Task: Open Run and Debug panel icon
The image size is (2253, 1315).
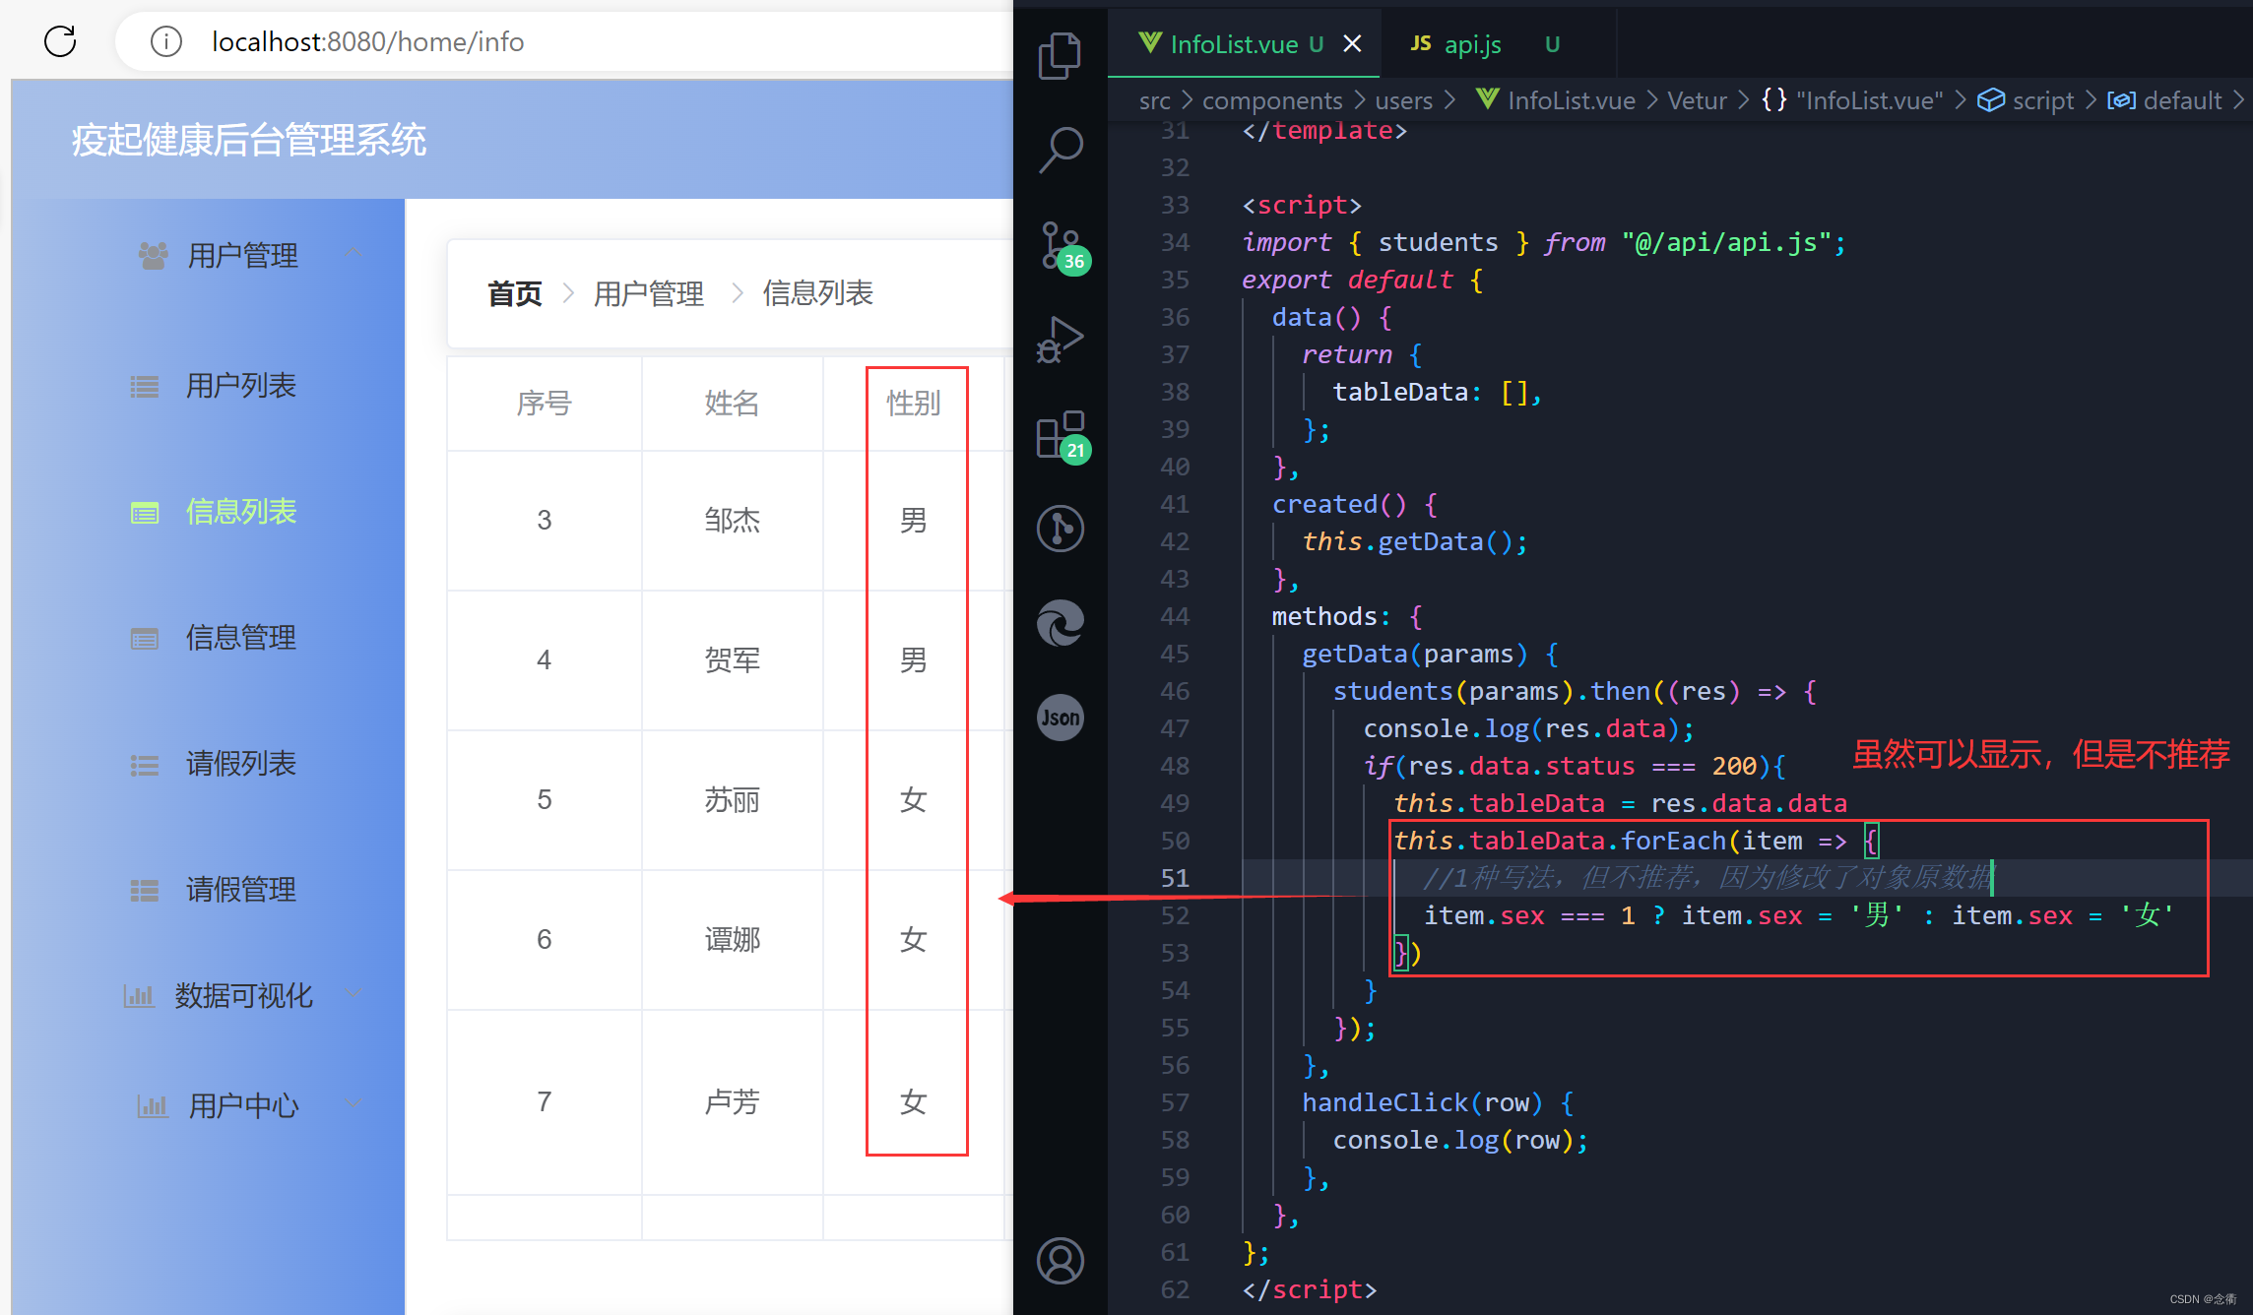Action: point(1060,340)
